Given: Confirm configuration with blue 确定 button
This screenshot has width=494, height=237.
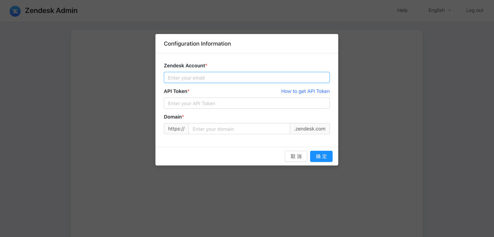Looking at the screenshot, I should tap(321, 156).
